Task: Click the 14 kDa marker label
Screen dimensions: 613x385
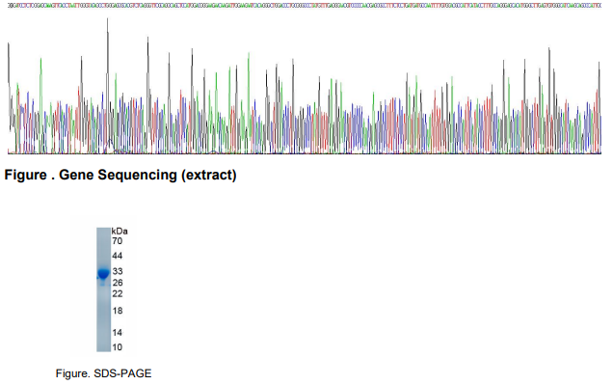Action: (118, 333)
